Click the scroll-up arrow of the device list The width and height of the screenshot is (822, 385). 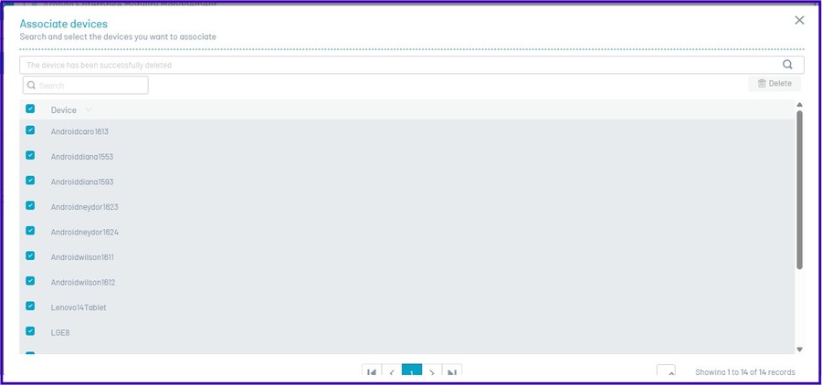click(x=800, y=105)
